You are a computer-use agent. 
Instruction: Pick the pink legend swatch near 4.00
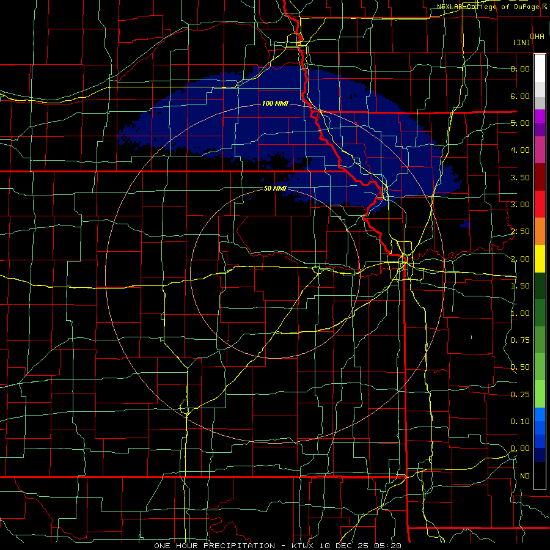pyautogui.click(x=540, y=150)
